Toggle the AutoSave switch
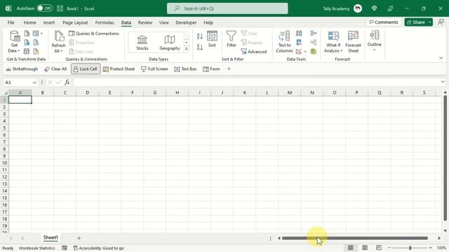The width and height of the screenshot is (449, 252). (44, 8)
